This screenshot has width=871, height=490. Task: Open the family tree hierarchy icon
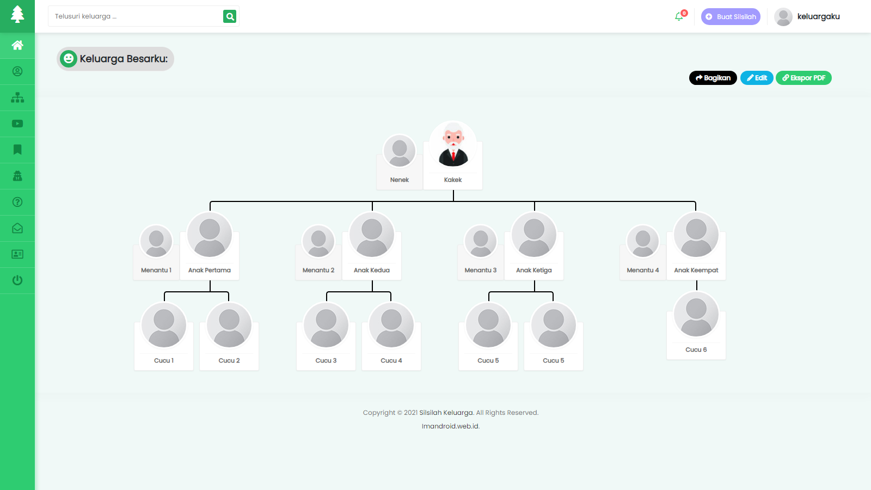pyautogui.click(x=17, y=97)
